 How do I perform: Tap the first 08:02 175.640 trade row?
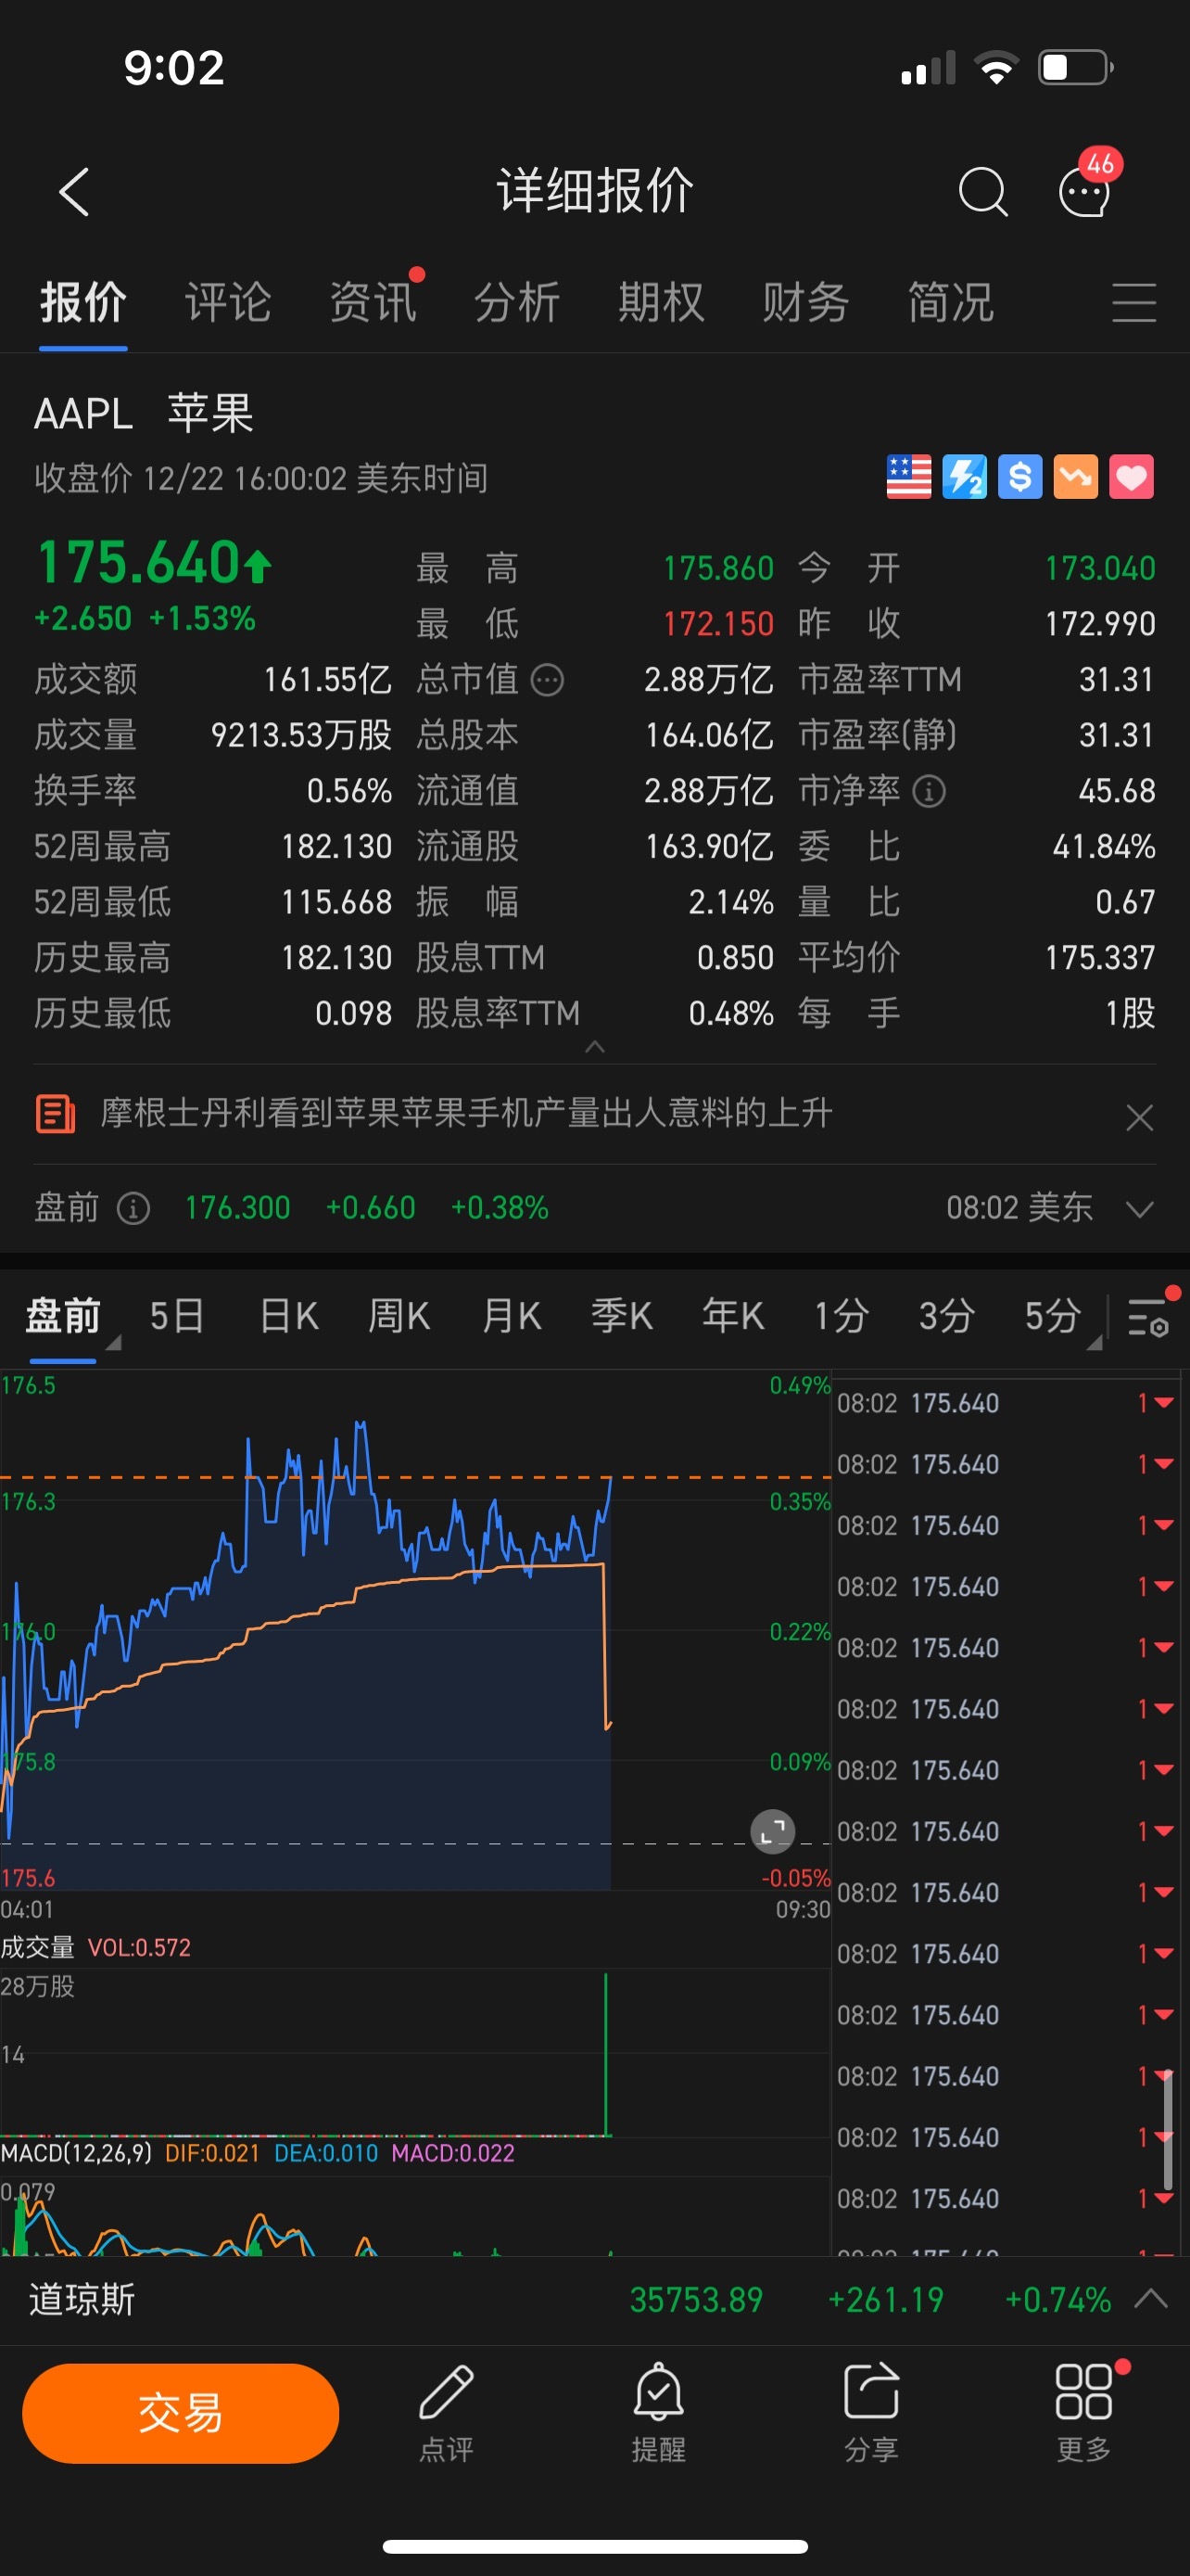[1006, 1403]
